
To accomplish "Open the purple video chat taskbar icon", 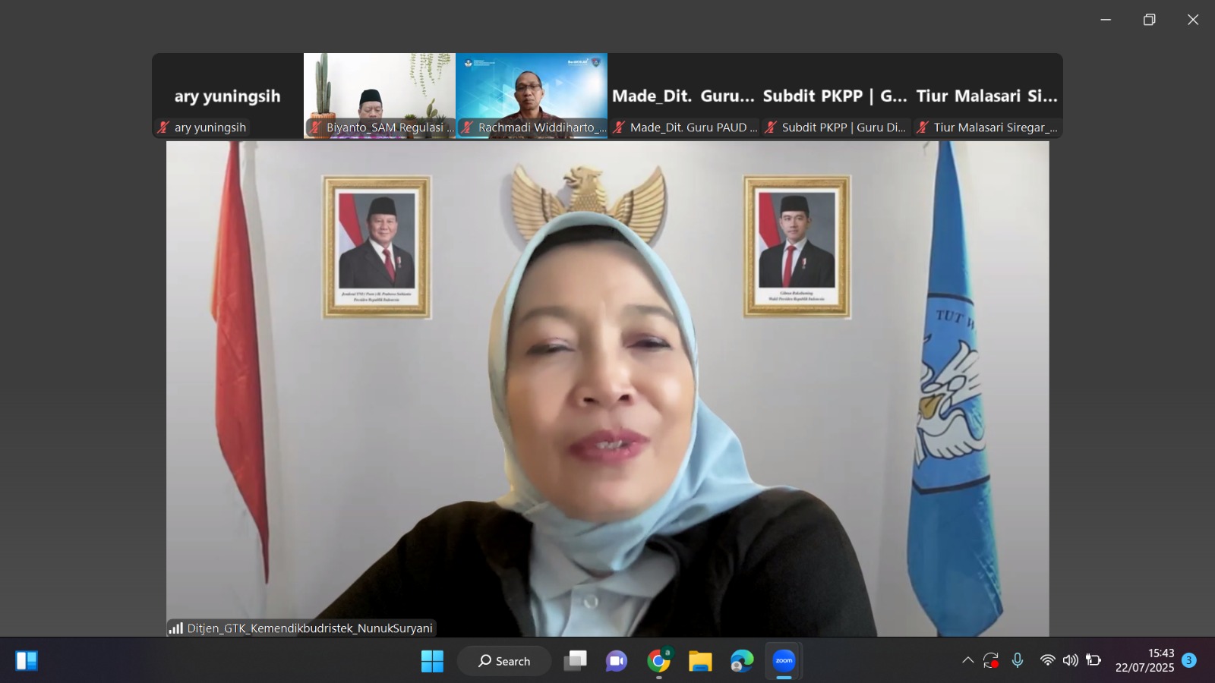I will tap(617, 661).
